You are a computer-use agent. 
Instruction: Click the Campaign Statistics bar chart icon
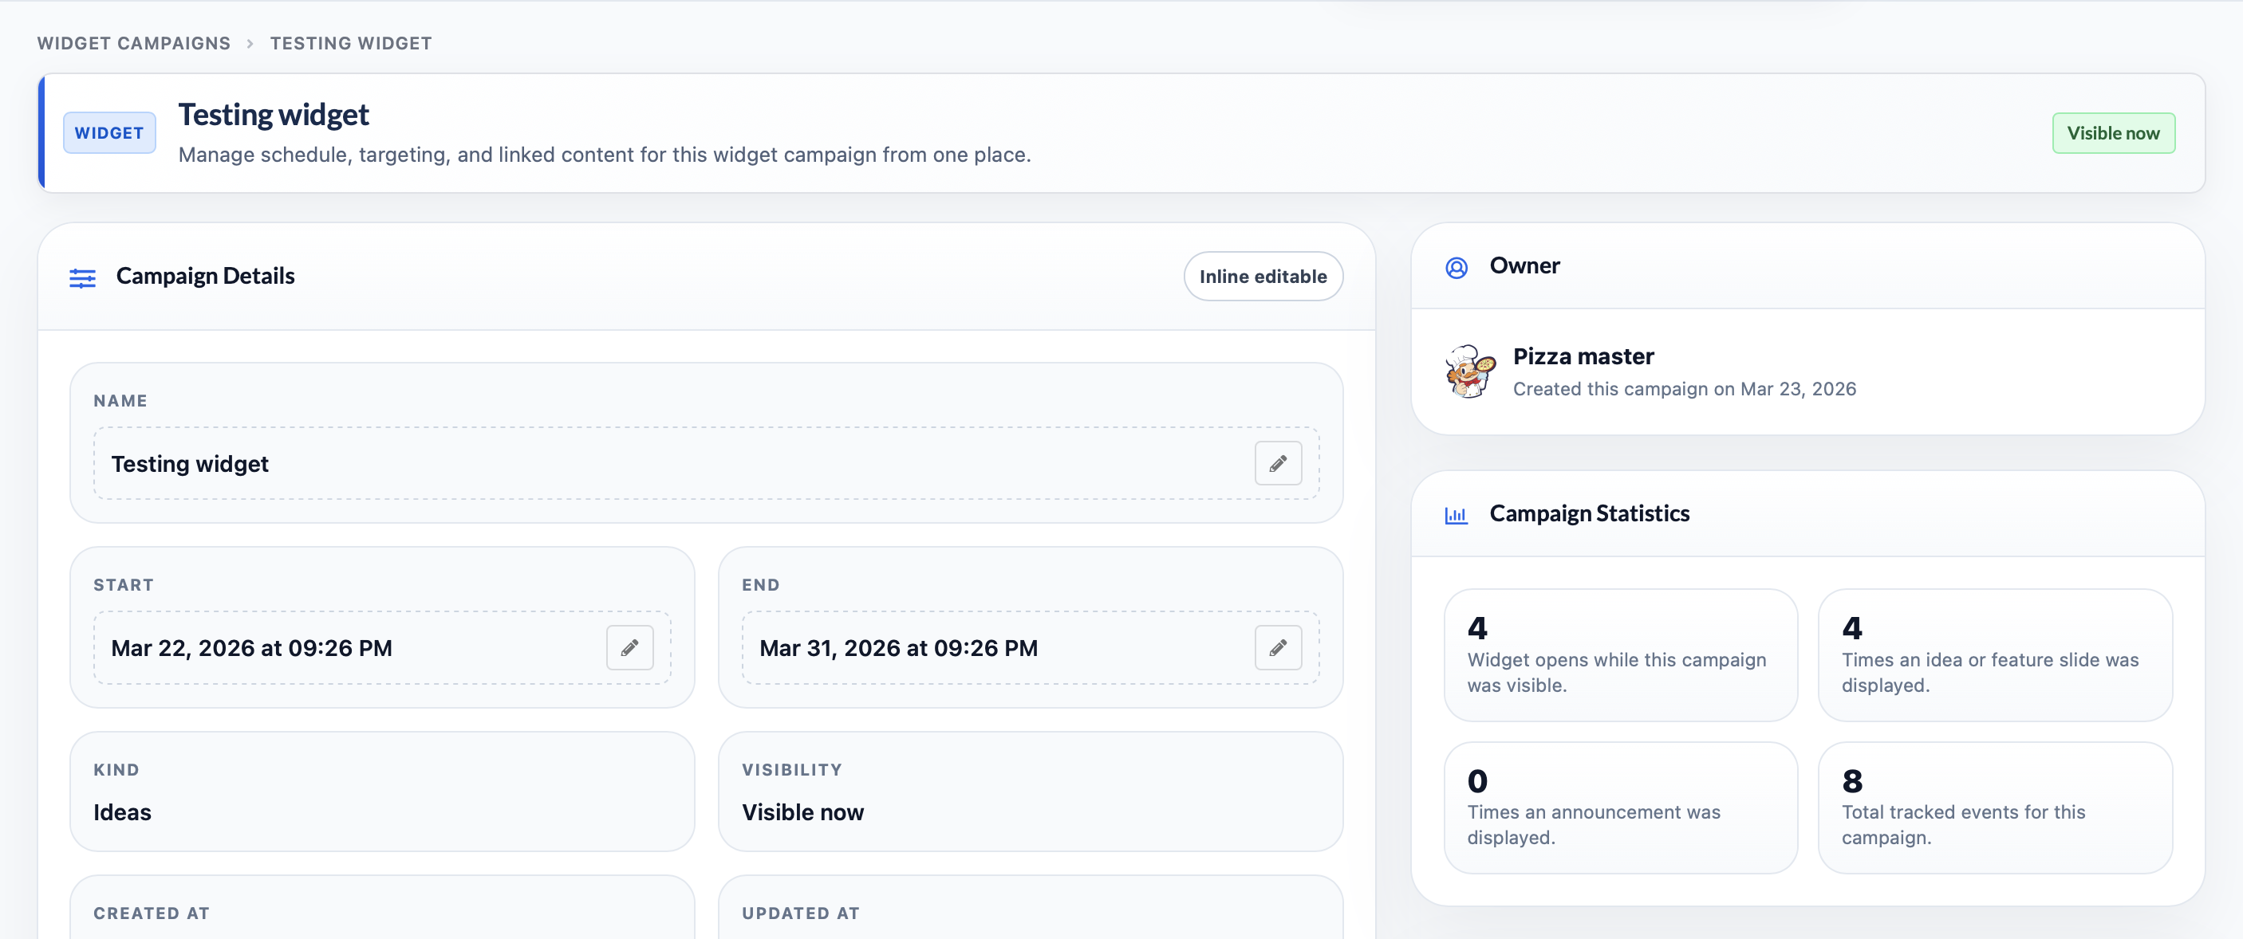1456,515
